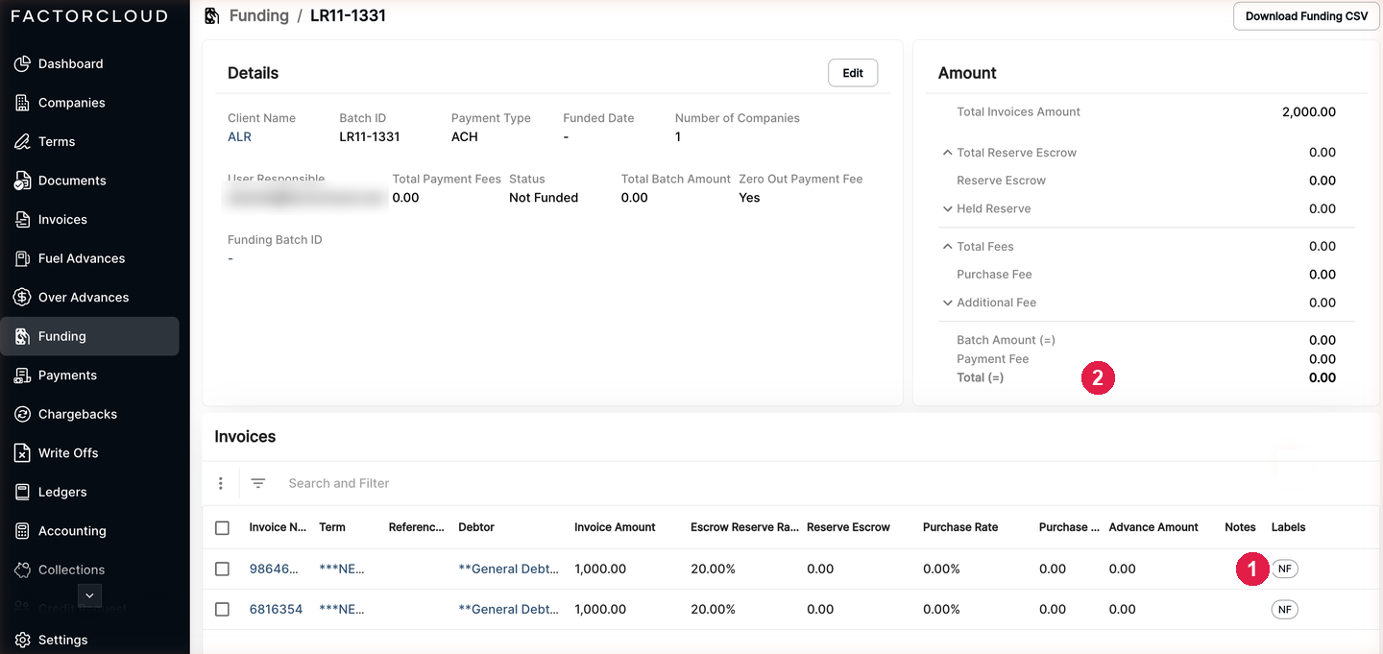1383x654 pixels.
Task: Click the Labels column header
Action: point(1288,527)
